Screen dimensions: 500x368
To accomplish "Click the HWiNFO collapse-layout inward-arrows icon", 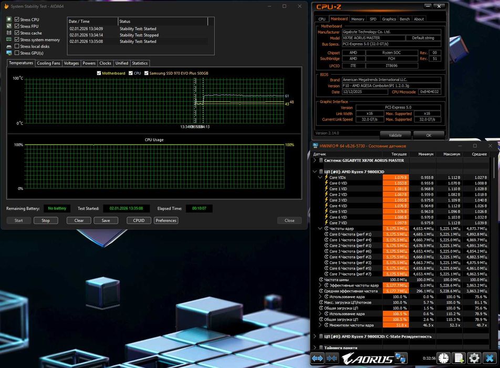I will (331, 359).
